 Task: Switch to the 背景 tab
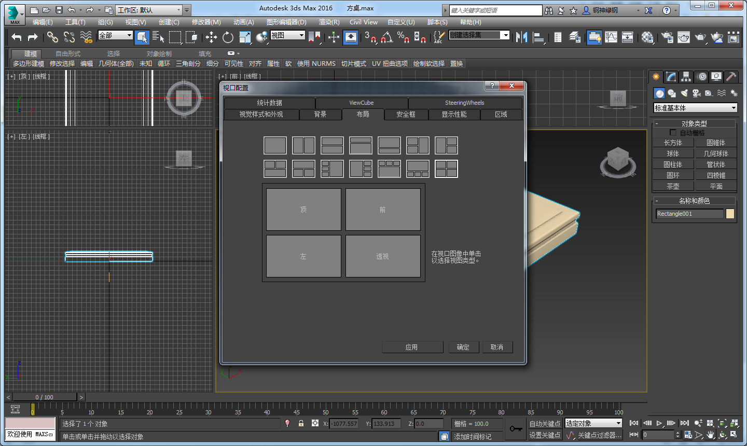coord(320,114)
